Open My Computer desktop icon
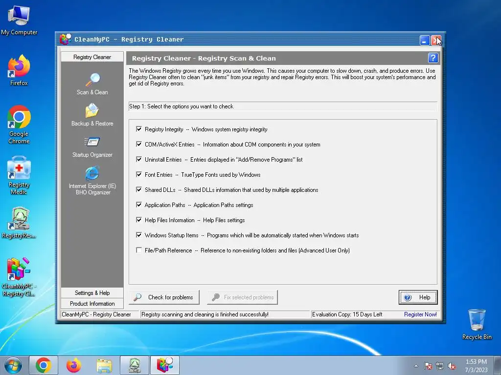Screen dimensions: 501x375 [19, 21]
